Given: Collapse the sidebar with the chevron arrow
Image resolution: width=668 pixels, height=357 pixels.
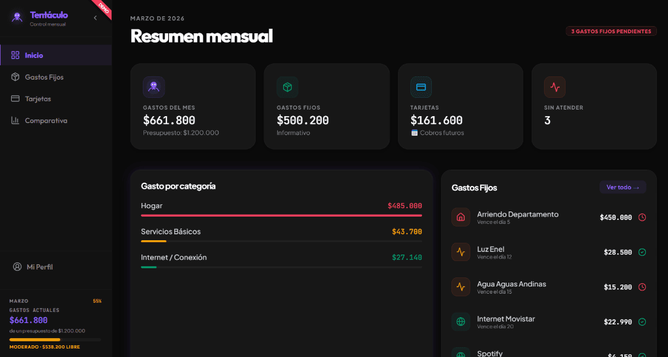Looking at the screenshot, I should click(x=95, y=18).
